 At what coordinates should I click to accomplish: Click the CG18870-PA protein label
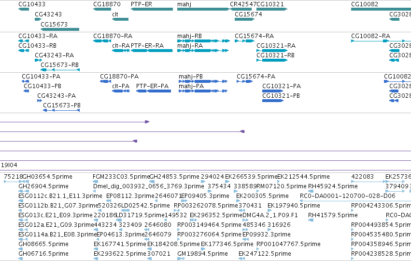coord(119,76)
